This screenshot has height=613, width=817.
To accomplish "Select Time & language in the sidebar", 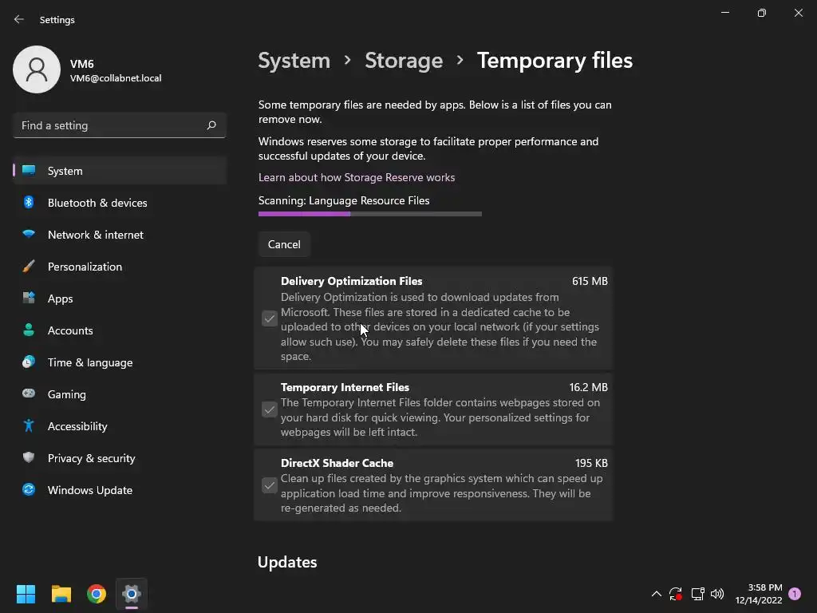I will [x=89, y=362].
